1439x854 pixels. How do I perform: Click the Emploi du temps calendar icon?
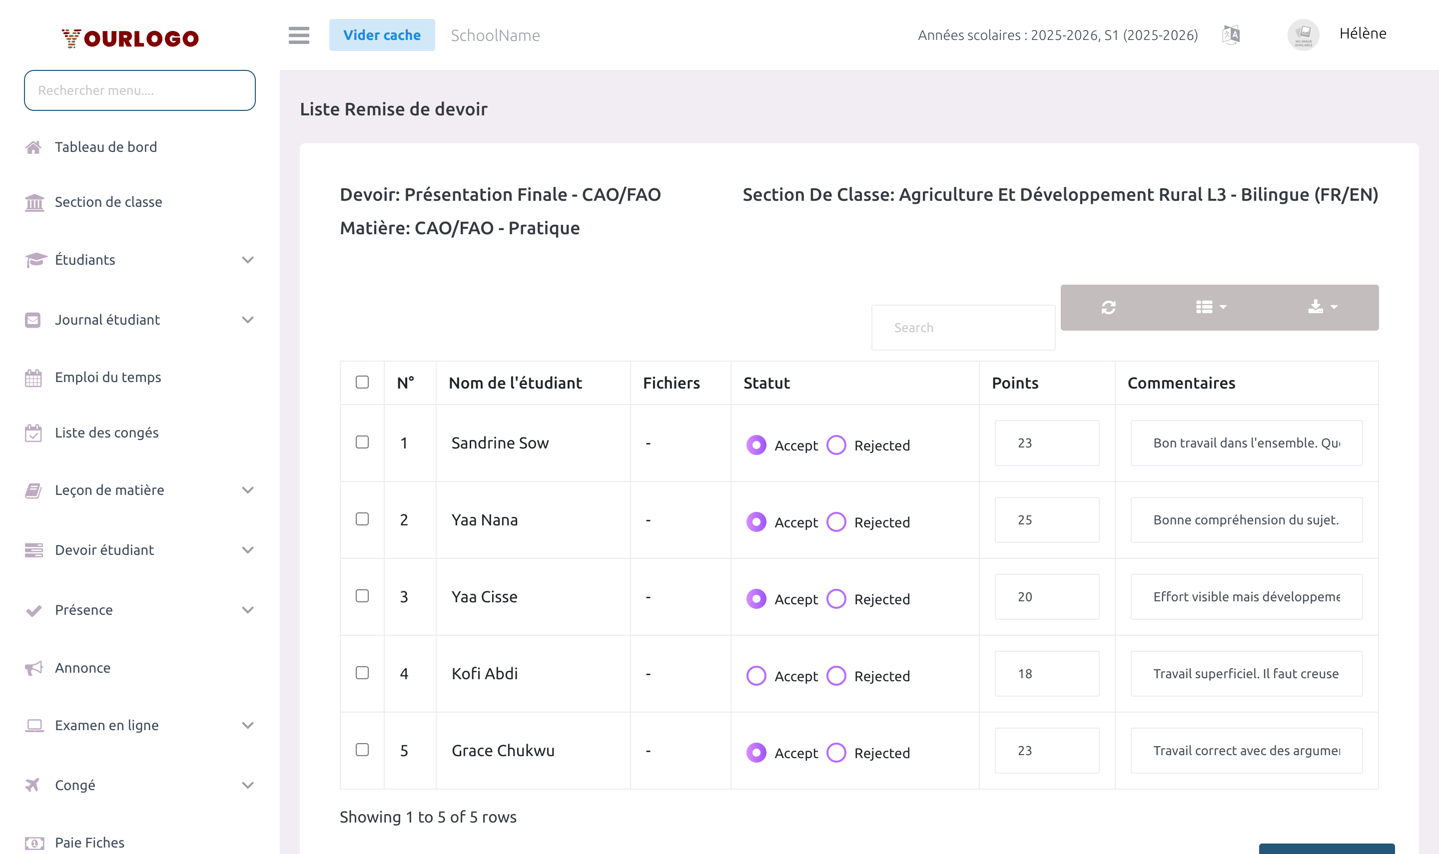[x=33, y=378]
